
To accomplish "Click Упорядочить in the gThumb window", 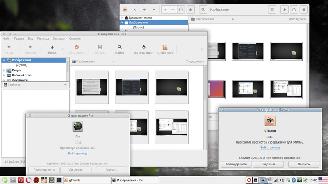I will click(x=297, y=19).
